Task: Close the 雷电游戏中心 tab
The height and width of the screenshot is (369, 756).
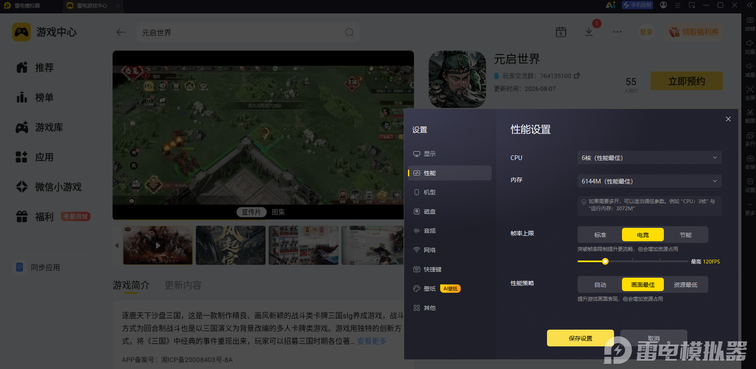Action: [x=118, y=5]
